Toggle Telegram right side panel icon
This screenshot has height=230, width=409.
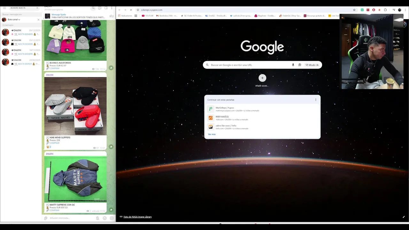coord(106,8)
